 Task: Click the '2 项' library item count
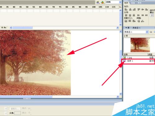(126, 36)
